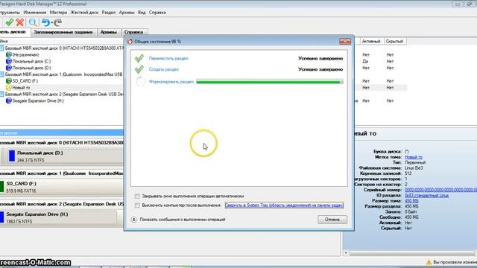
Task: Select Seagate Expansion Drive (H:) block in map
Action: point(58,217)
